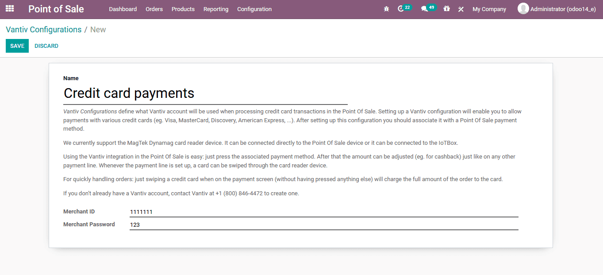Click the 'New' breadcrumb text

coord(98,30)
